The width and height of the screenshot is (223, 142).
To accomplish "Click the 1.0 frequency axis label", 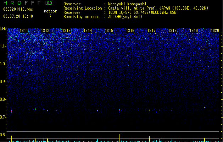I will pyautogui.click(x=3, y=64).
